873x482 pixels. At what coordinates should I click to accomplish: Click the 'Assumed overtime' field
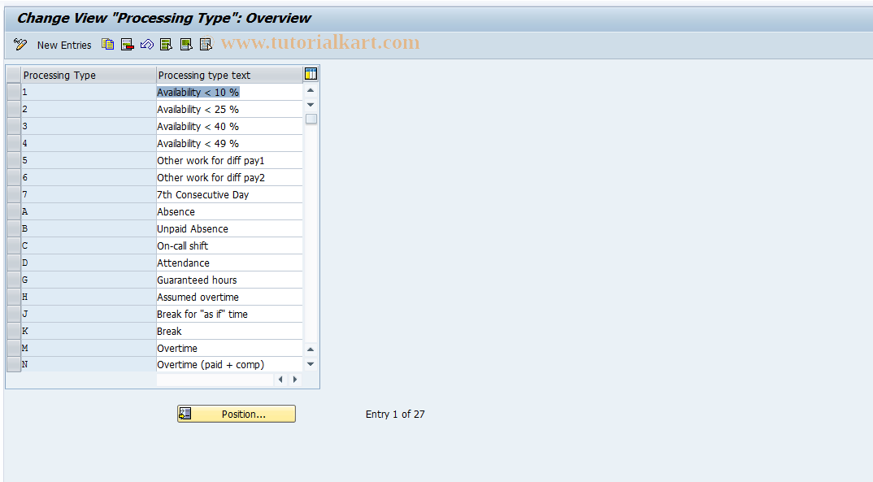[229, 297]
